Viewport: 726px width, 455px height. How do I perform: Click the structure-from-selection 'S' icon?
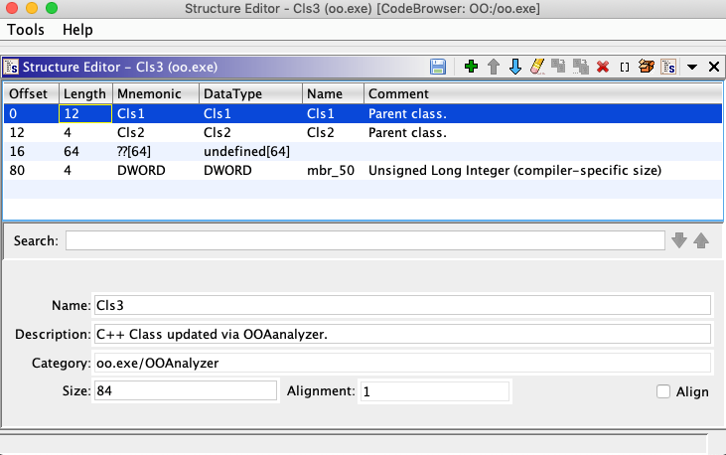668,67
